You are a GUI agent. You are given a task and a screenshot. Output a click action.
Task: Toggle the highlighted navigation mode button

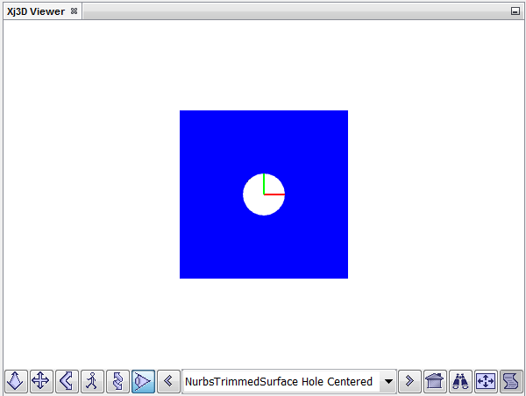tap(142, 381)
